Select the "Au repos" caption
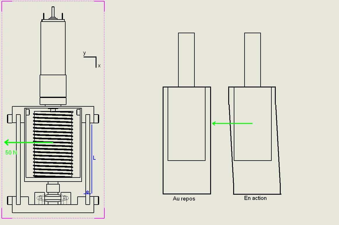This screenshot has height=225, width=339. coord(184,199)
